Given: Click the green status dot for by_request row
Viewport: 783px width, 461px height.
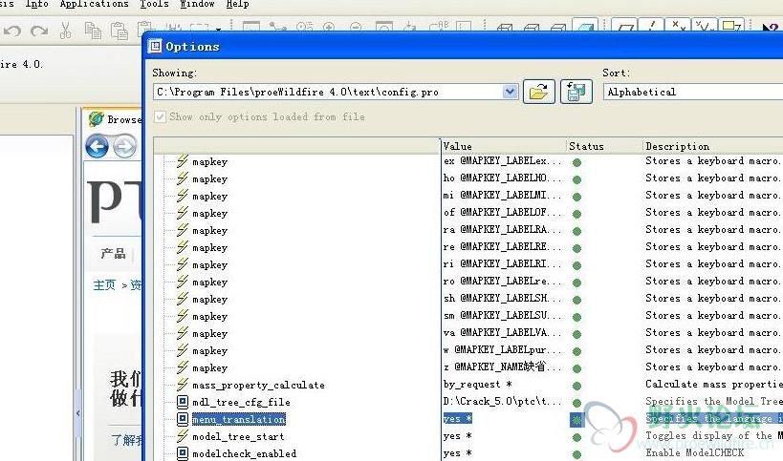Looking at the screenshot, I should pos(576,386).
